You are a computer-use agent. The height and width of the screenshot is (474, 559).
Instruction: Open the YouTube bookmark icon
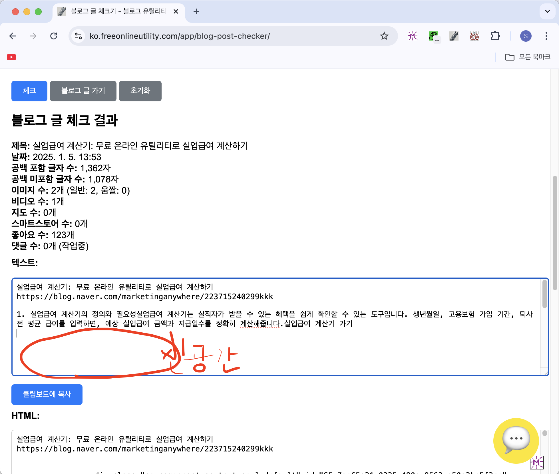11,57
